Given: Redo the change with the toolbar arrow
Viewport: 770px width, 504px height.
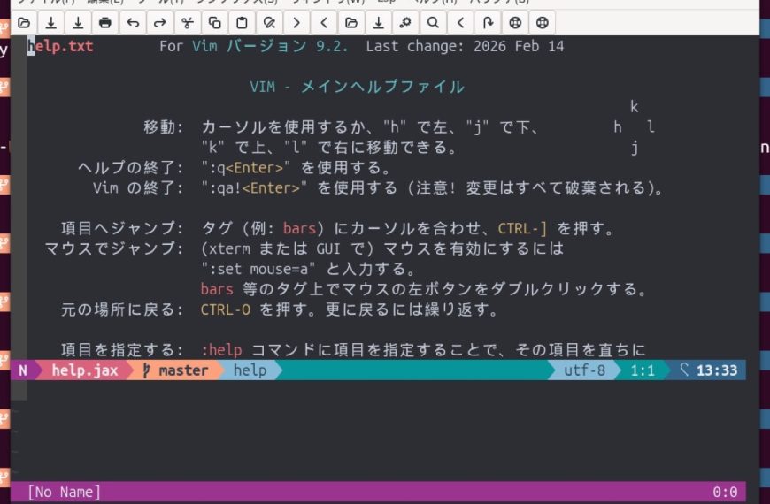Looking at the screenshot, I should coord(159,23).
